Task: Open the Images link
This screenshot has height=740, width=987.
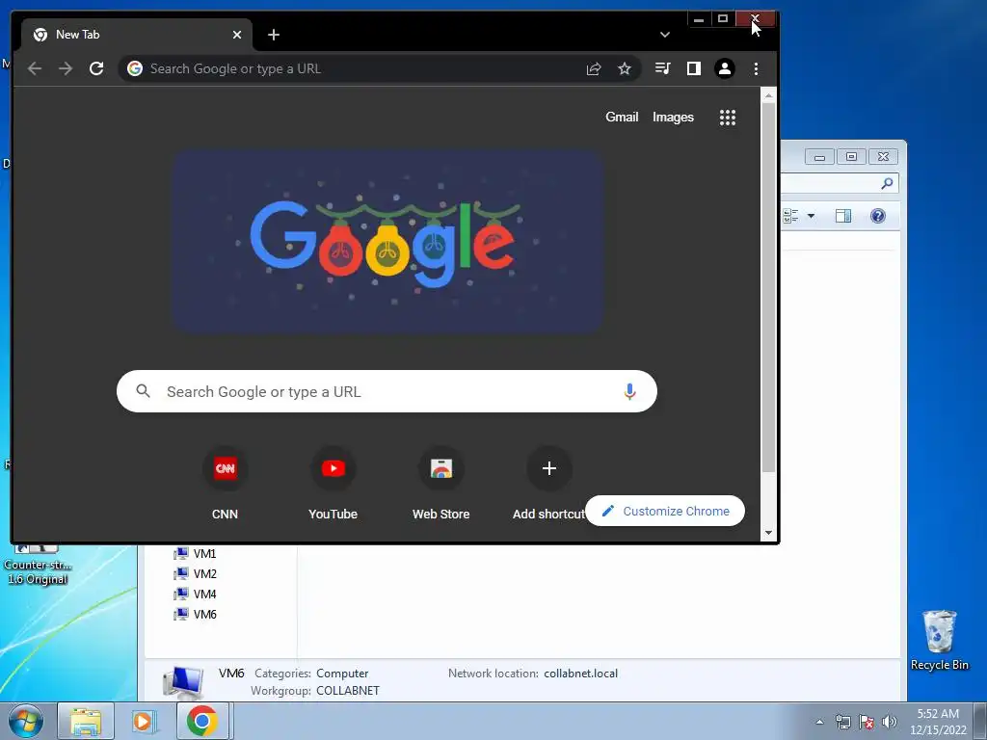Action: click(x=673, y=117)
